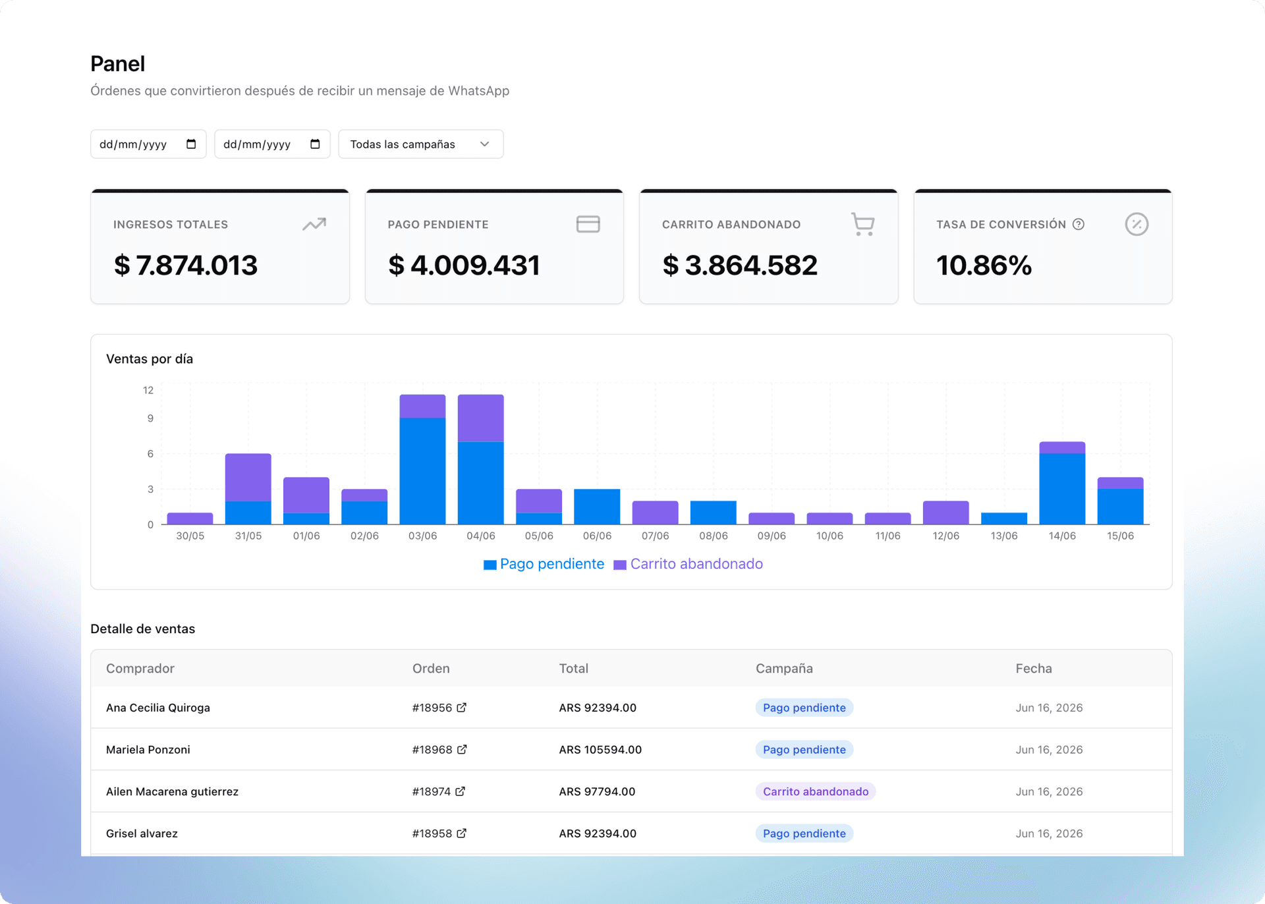
Task: Click the 06/06 bar in sales chart
Action: tap(597, 507)
